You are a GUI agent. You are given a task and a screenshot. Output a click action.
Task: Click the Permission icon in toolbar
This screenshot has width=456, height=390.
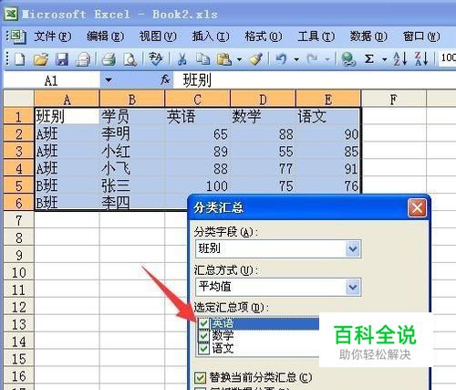point(83,58)
